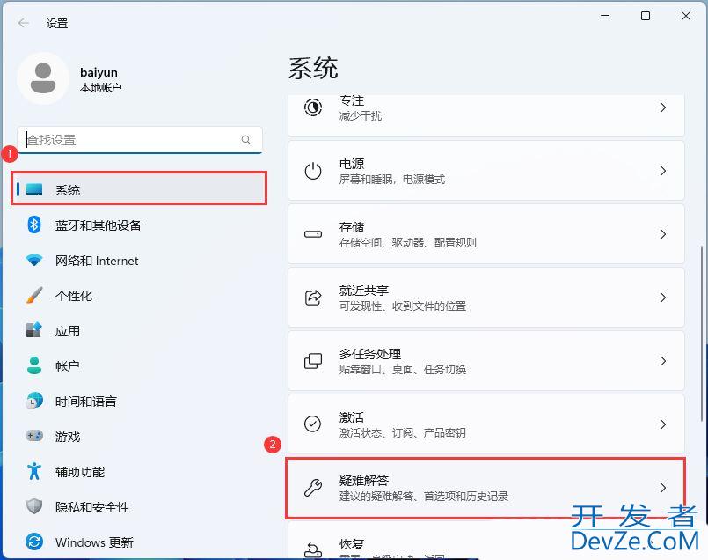
Task: Open 游戏 settings
Action: 139,436
